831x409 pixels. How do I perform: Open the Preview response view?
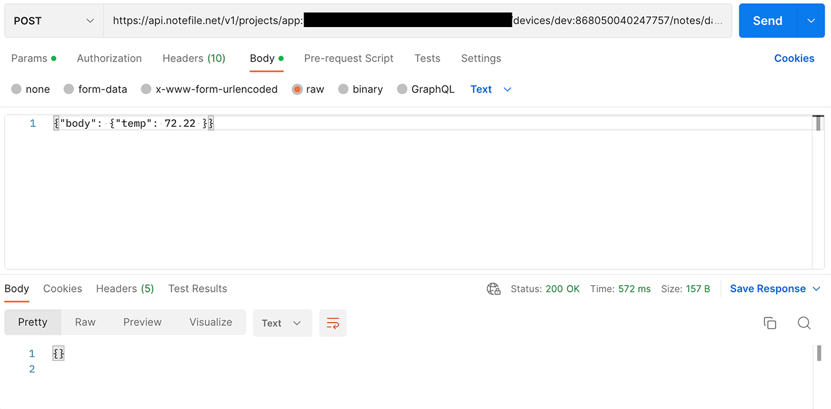[x=142, y=322]
